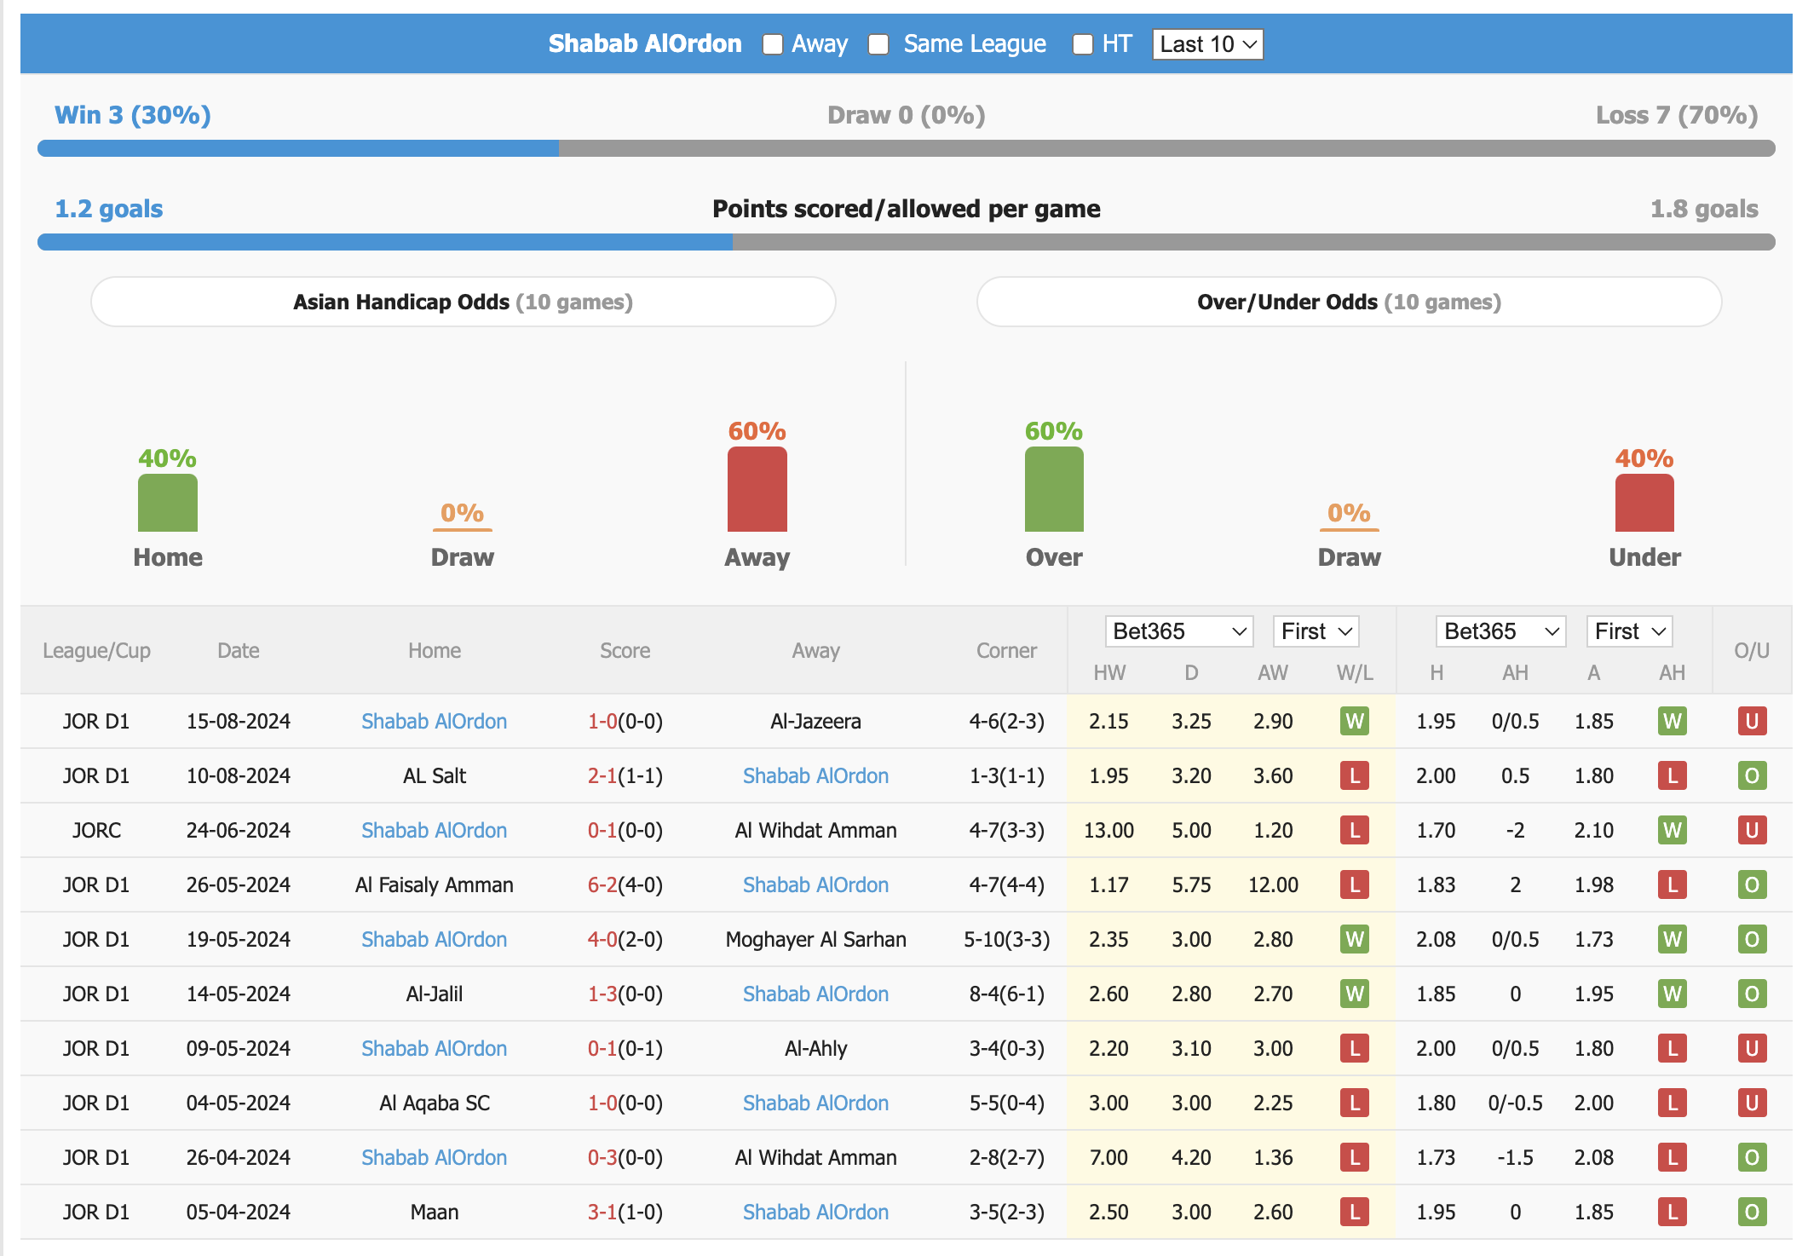Click the 0/-0.5 handicap value

click(1515, 1103)
